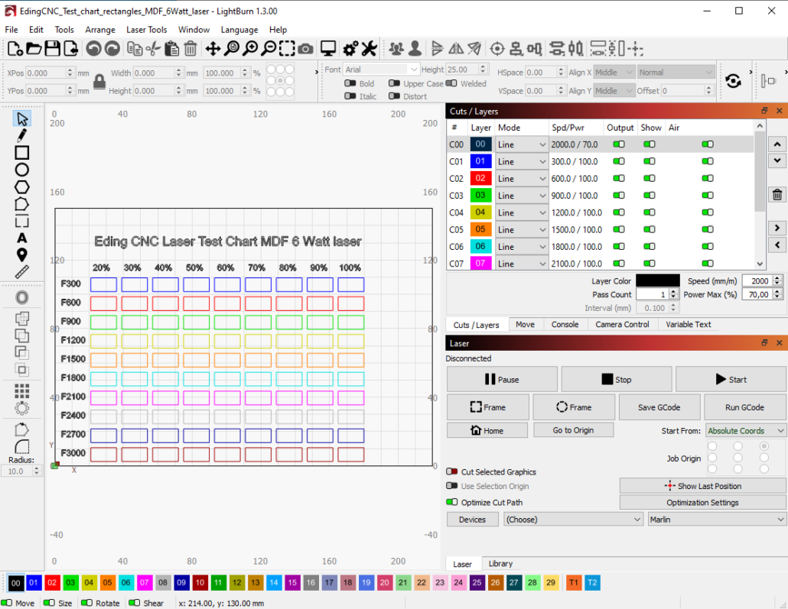The image size is (788, 609).
Task: Toggle Cut Selected Graphics switch
Action: (452, 472)
